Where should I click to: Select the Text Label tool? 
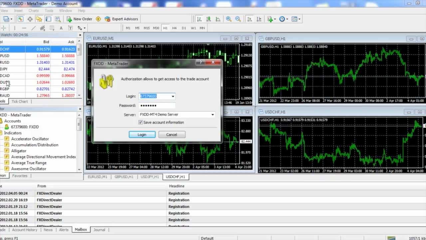[70, 28]
